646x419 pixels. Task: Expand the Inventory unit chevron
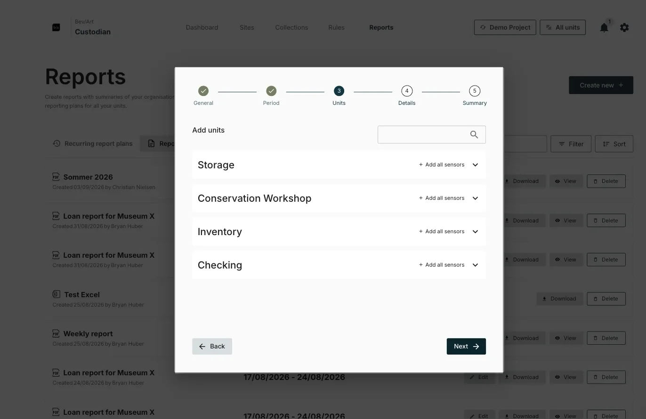click(x=475, y=232)
